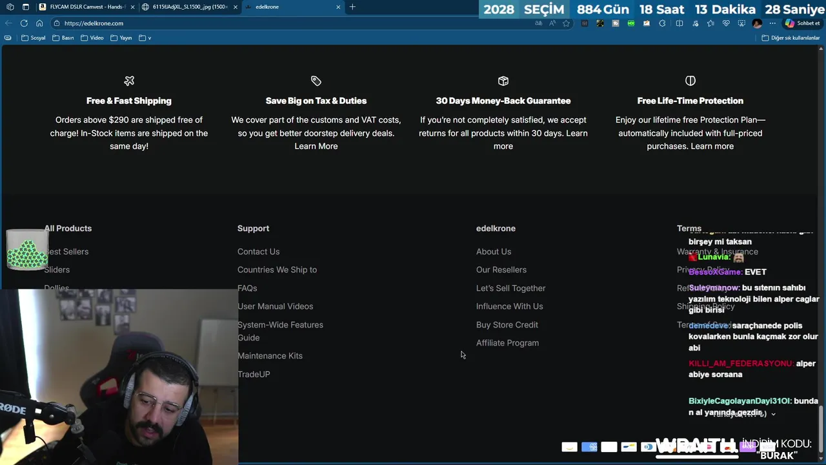The width and height of the screenshot is (826, 465).
Task: Click the All Products footer heading
Action: [x=68, y=229]
